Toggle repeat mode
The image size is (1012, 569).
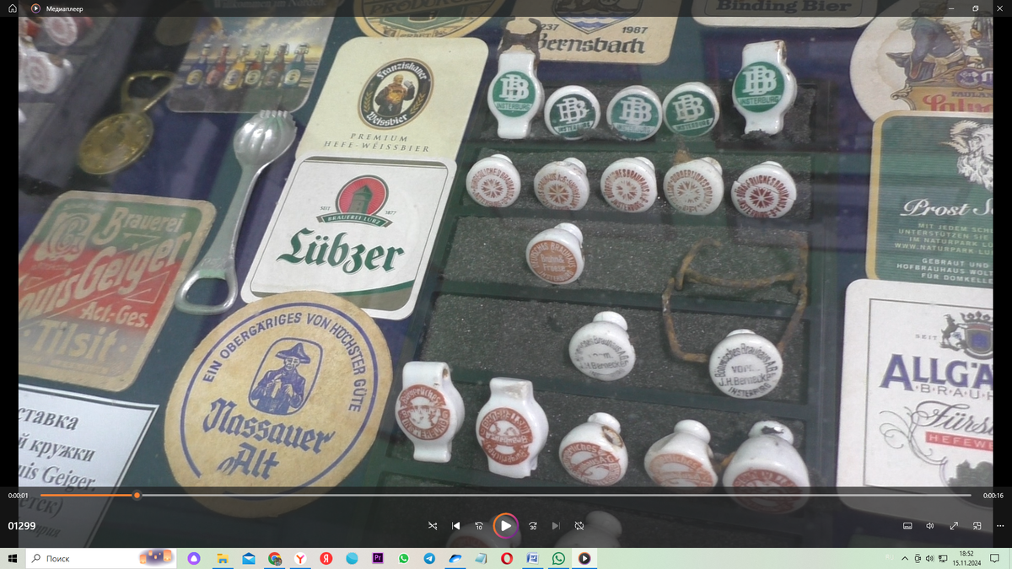579,525
